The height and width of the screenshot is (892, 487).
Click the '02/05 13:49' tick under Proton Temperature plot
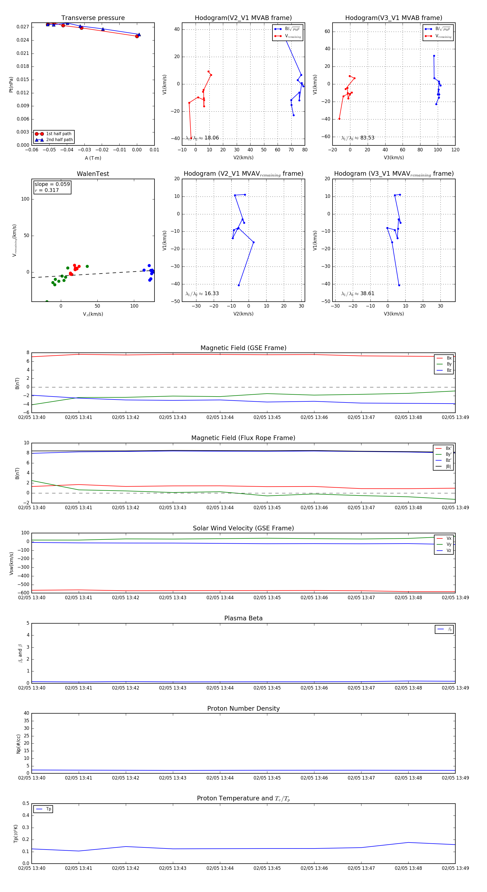point(455,868)
